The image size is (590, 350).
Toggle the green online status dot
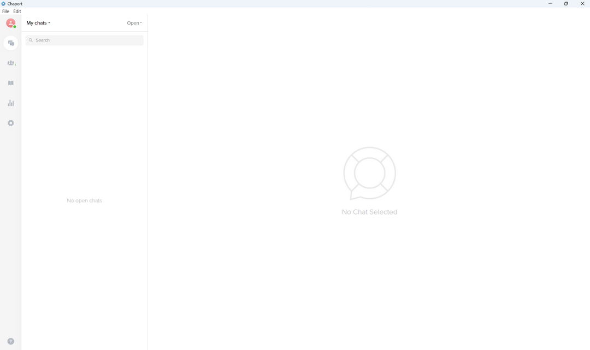click(15, 26)
